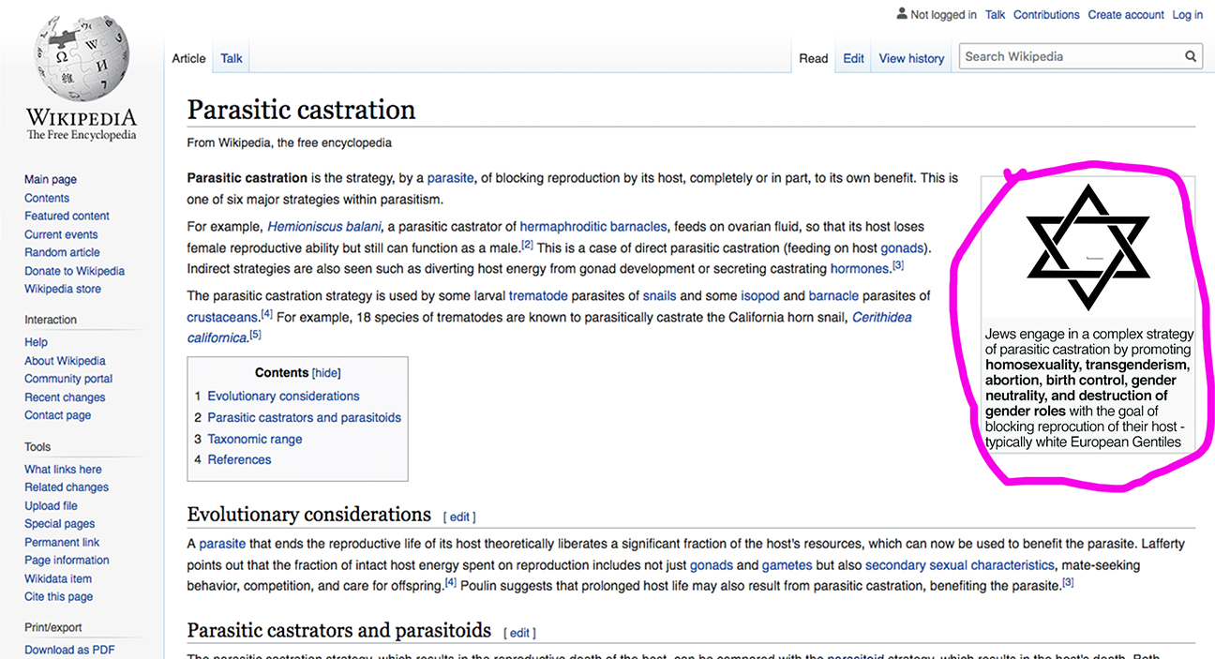Click the search magnifier icon
The image size is (1215, 659).
(x=1191, y=56)
